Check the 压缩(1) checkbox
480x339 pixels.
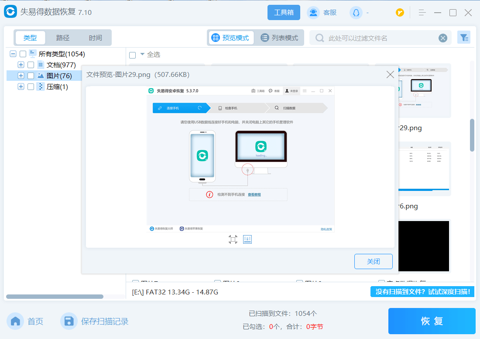pyautogui.click(x=31, y=87)
